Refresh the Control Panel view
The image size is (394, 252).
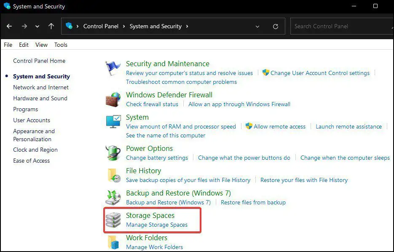click(276, 27)
